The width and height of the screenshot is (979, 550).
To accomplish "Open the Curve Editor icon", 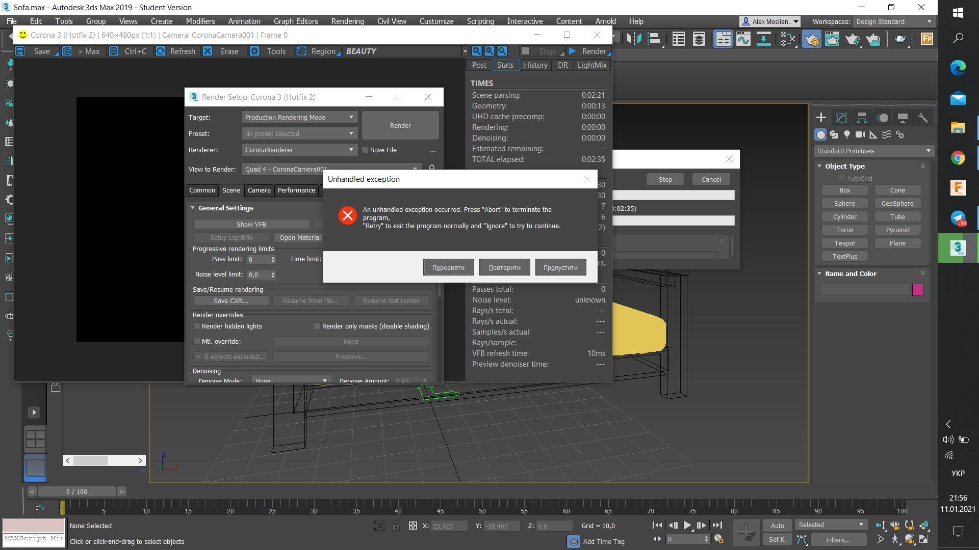I will 743,39.
